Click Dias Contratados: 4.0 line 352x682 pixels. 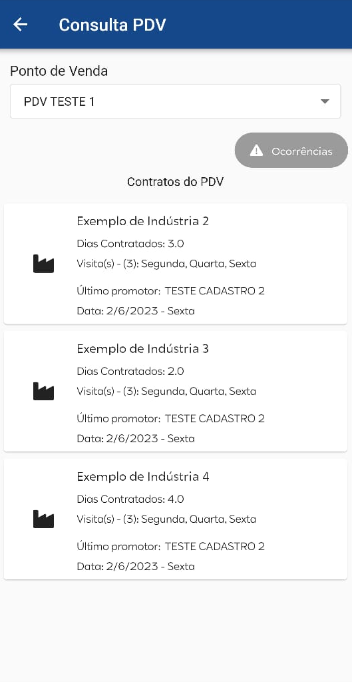point(130,499)
